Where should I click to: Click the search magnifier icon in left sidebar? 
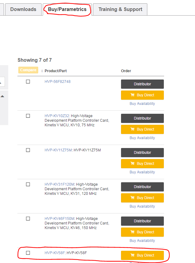(x=1, y=82)
